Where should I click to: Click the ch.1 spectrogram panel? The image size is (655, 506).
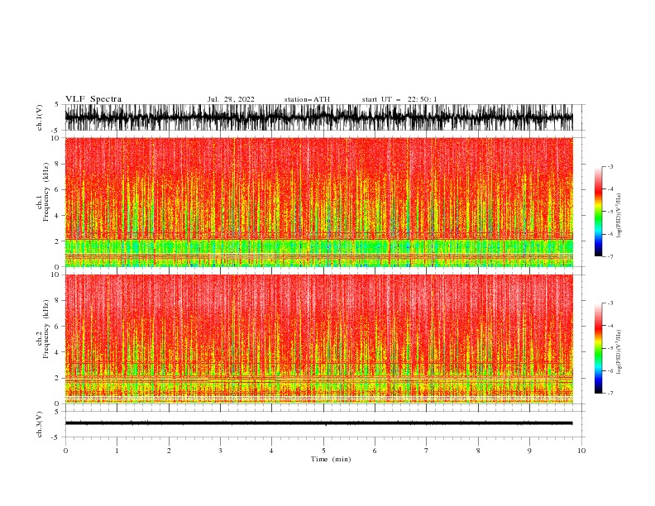[x=318, y=202]
